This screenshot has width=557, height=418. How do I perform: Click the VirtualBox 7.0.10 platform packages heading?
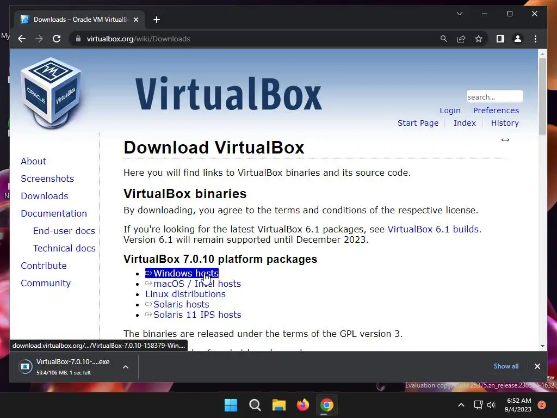(220, 259)
